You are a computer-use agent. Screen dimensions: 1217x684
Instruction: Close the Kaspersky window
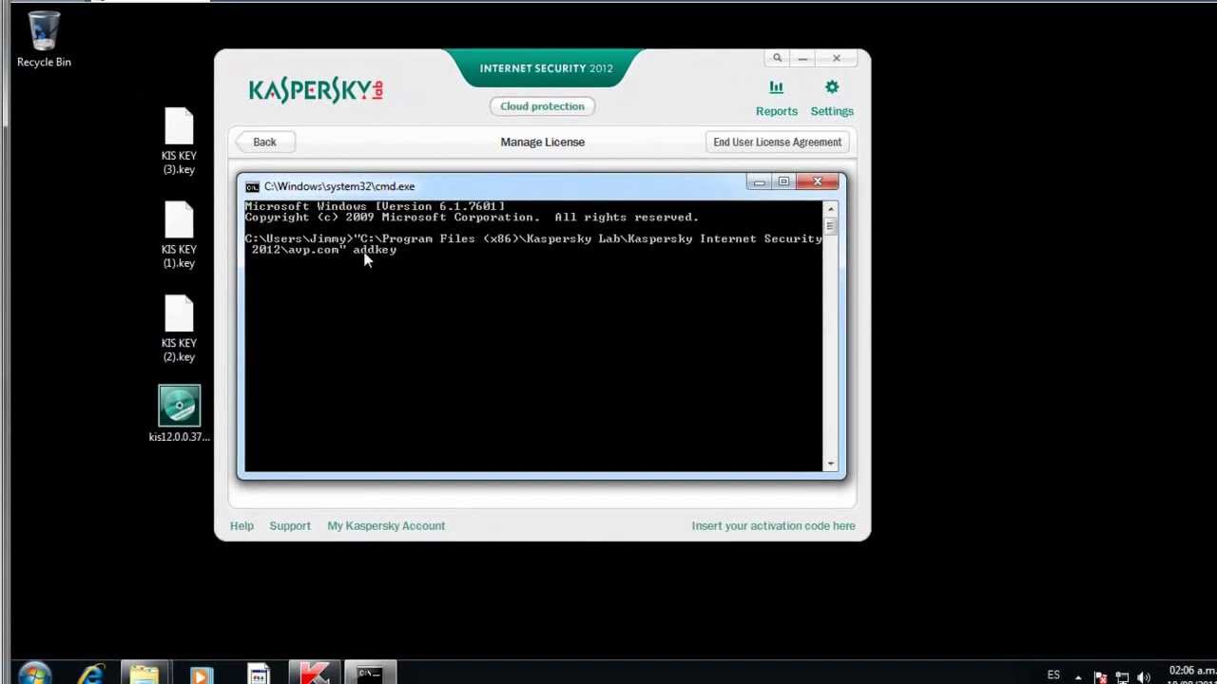[837, 58]
